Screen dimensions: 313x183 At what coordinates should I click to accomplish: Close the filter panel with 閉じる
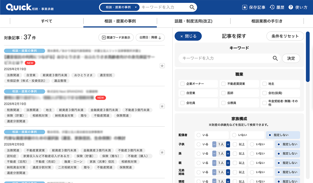[x=188, y=36]
